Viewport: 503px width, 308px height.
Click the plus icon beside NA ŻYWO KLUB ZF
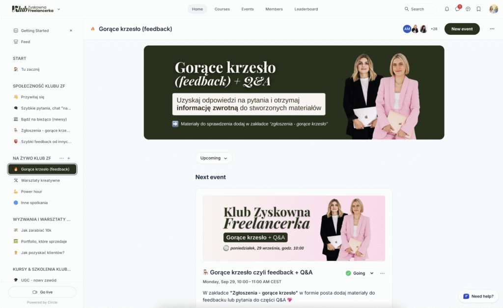click(x=69, y=158)
